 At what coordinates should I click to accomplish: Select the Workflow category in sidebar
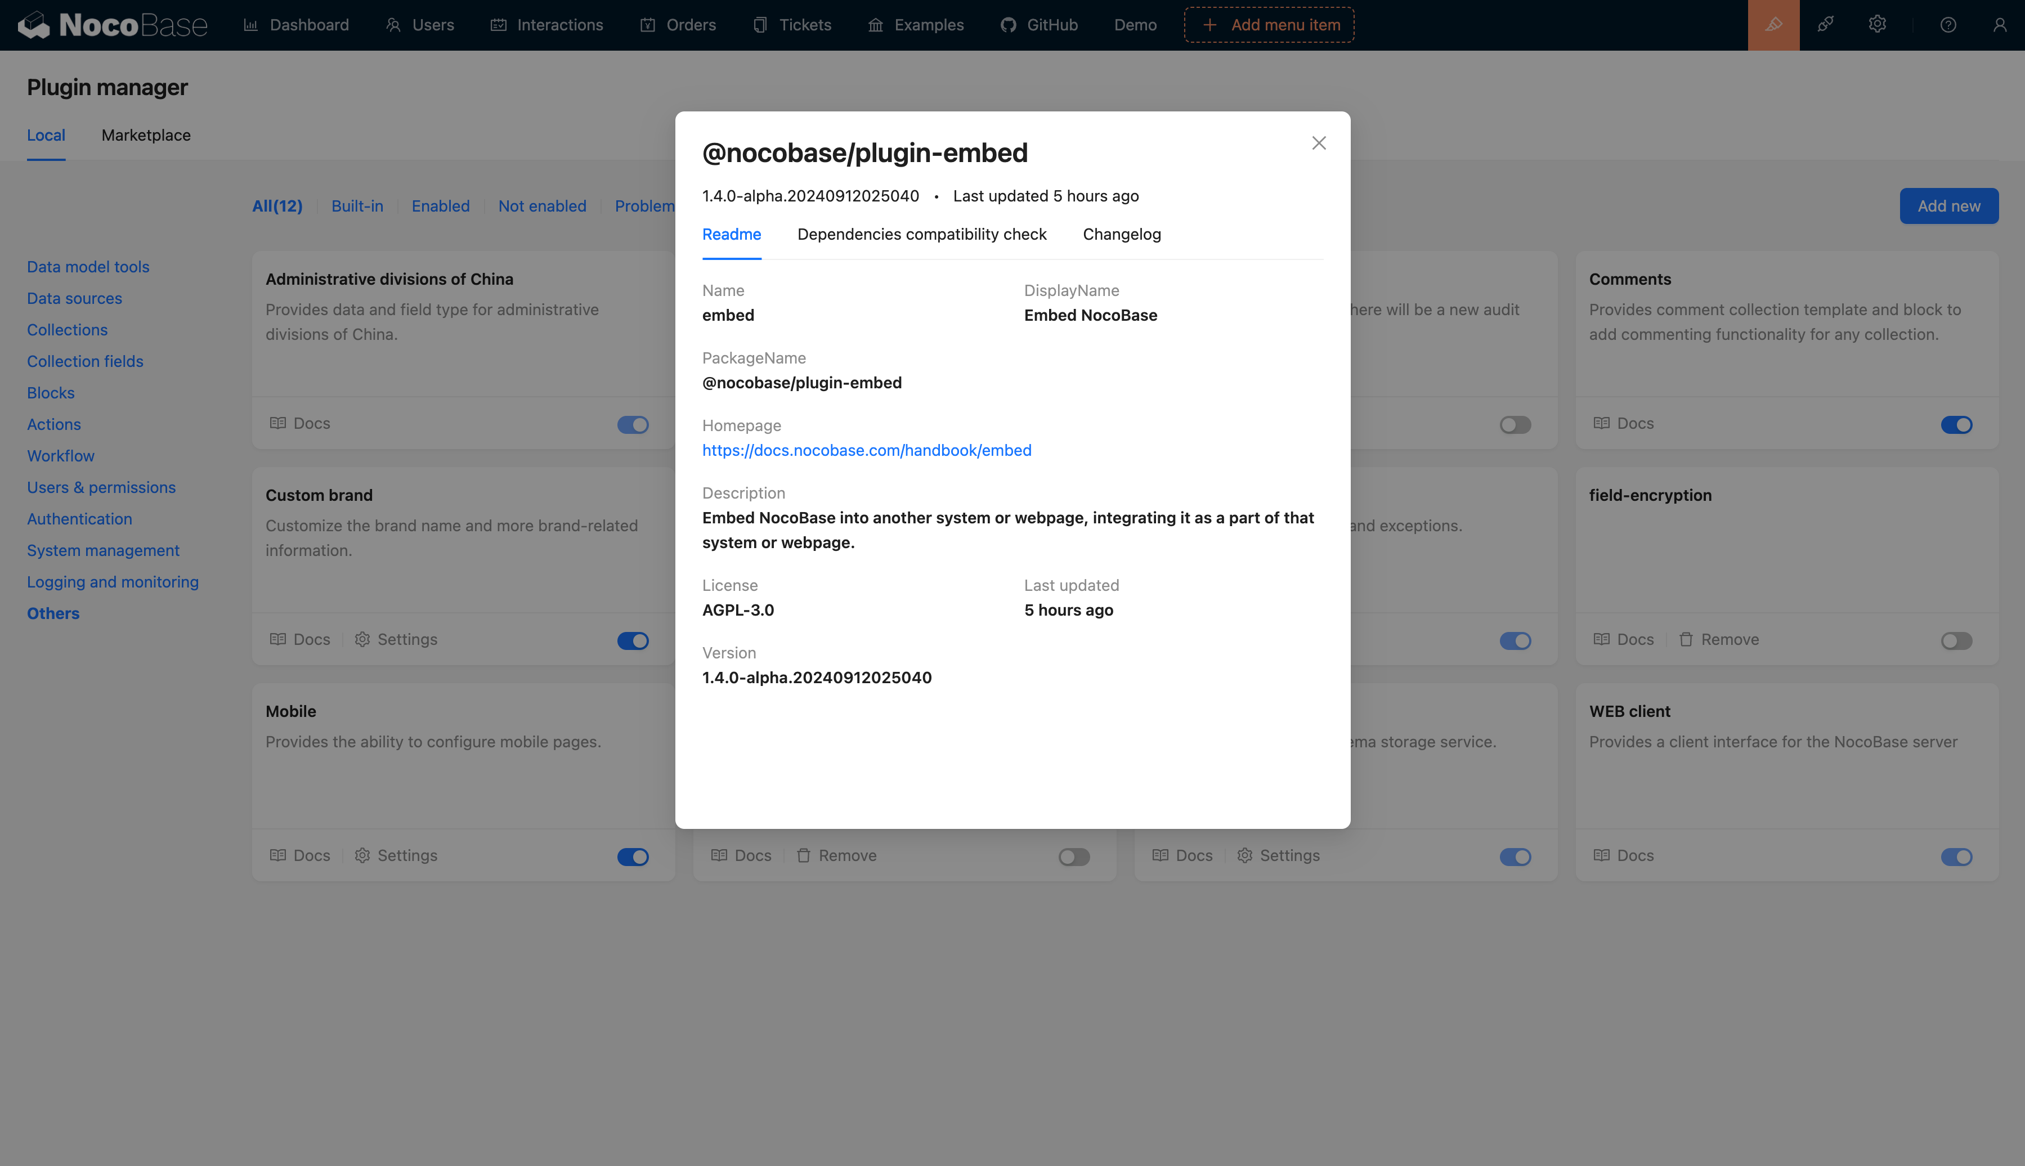[60, 456]
